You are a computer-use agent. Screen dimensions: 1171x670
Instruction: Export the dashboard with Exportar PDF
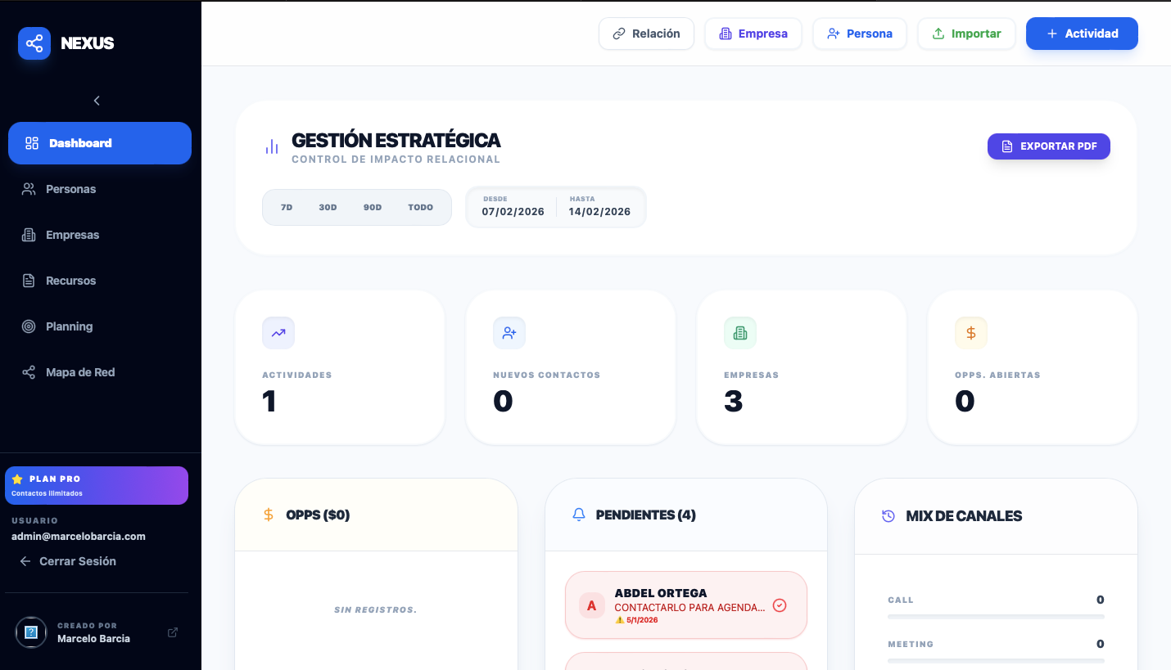1048,146
